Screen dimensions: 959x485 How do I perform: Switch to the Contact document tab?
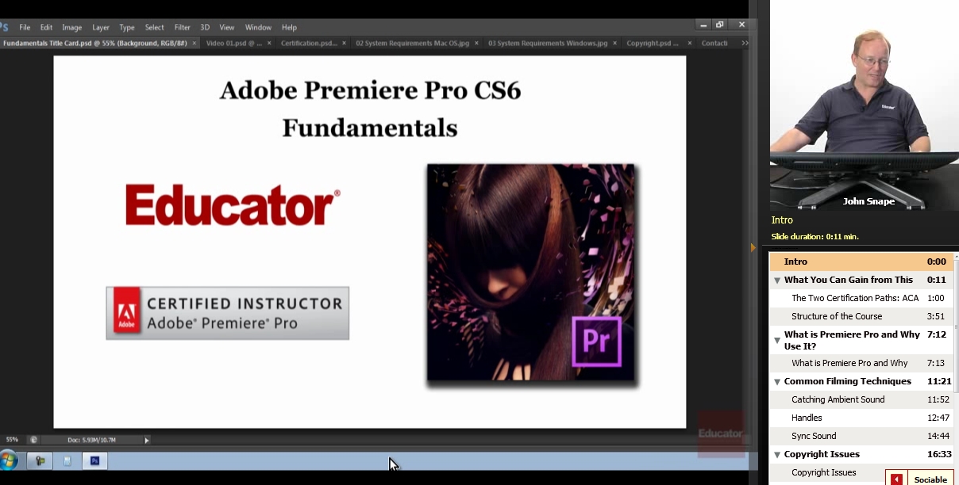point(714,43)
